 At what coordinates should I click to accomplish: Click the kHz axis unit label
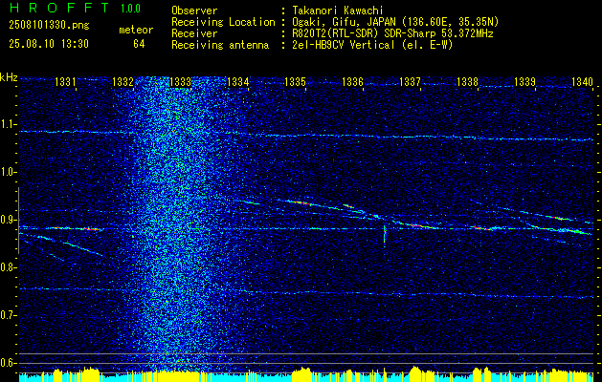point(9,77)
